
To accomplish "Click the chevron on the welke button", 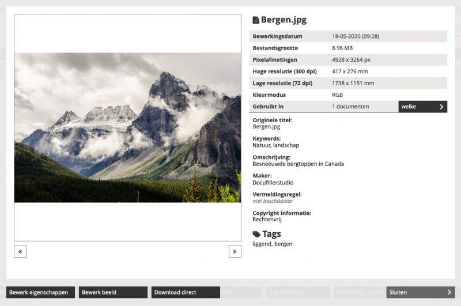I will (441, 107).
